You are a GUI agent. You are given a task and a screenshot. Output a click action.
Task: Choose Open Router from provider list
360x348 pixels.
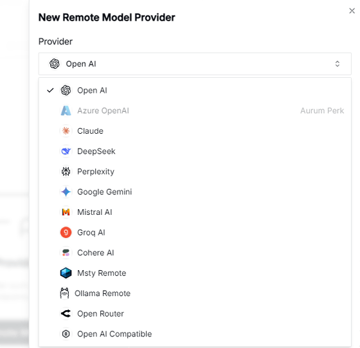coord(195,313)
